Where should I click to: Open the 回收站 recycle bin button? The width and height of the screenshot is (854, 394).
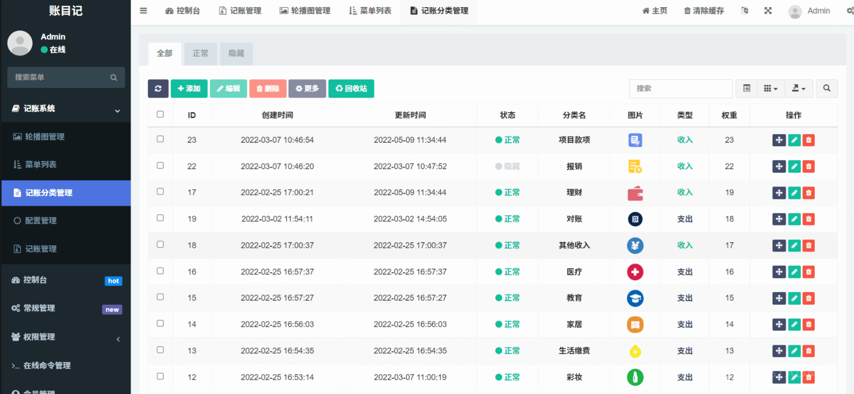(351, 88)
